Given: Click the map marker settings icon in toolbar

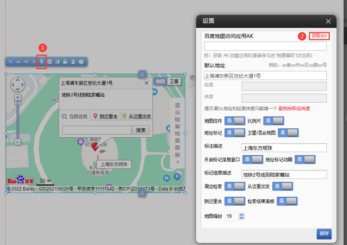Looking at the screenshot, I should (42, 62).
